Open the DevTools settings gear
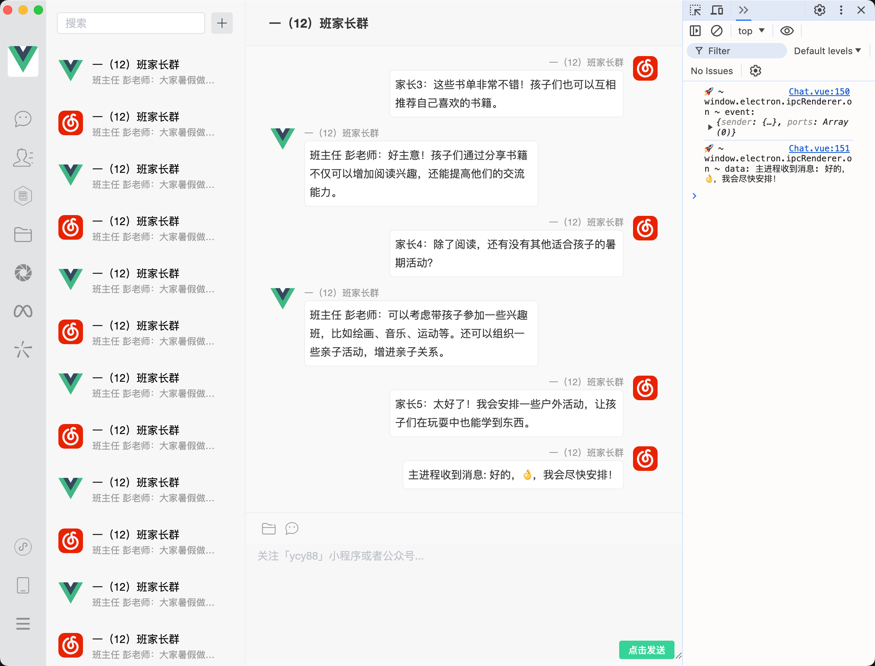 point(819,10)
